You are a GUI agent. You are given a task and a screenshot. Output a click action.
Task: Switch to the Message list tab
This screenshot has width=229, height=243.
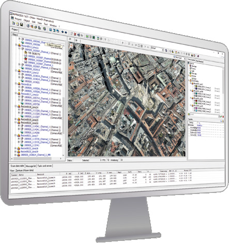[x=31, y=166]
